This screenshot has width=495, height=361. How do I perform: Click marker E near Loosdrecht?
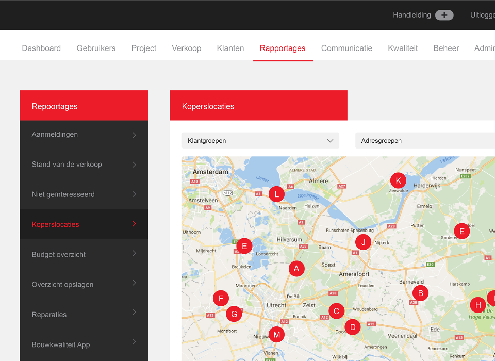click(244, 246)
